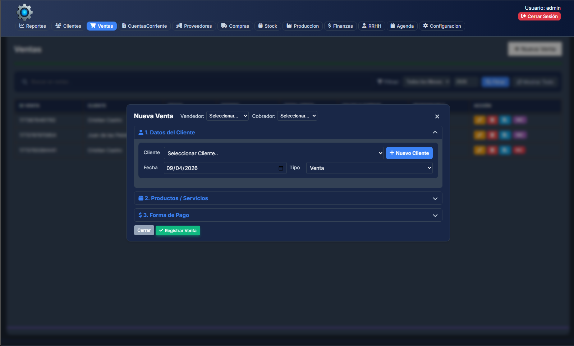Open the Agenda section
Viewport: 574px width, 346px height.
pos(402,26)
